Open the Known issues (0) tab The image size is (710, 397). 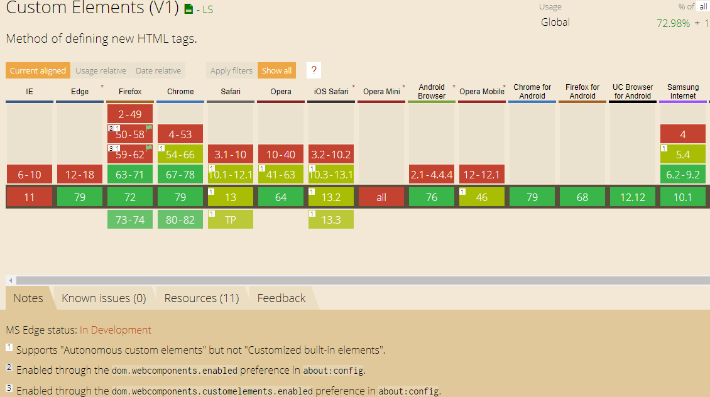coord(104,298)
